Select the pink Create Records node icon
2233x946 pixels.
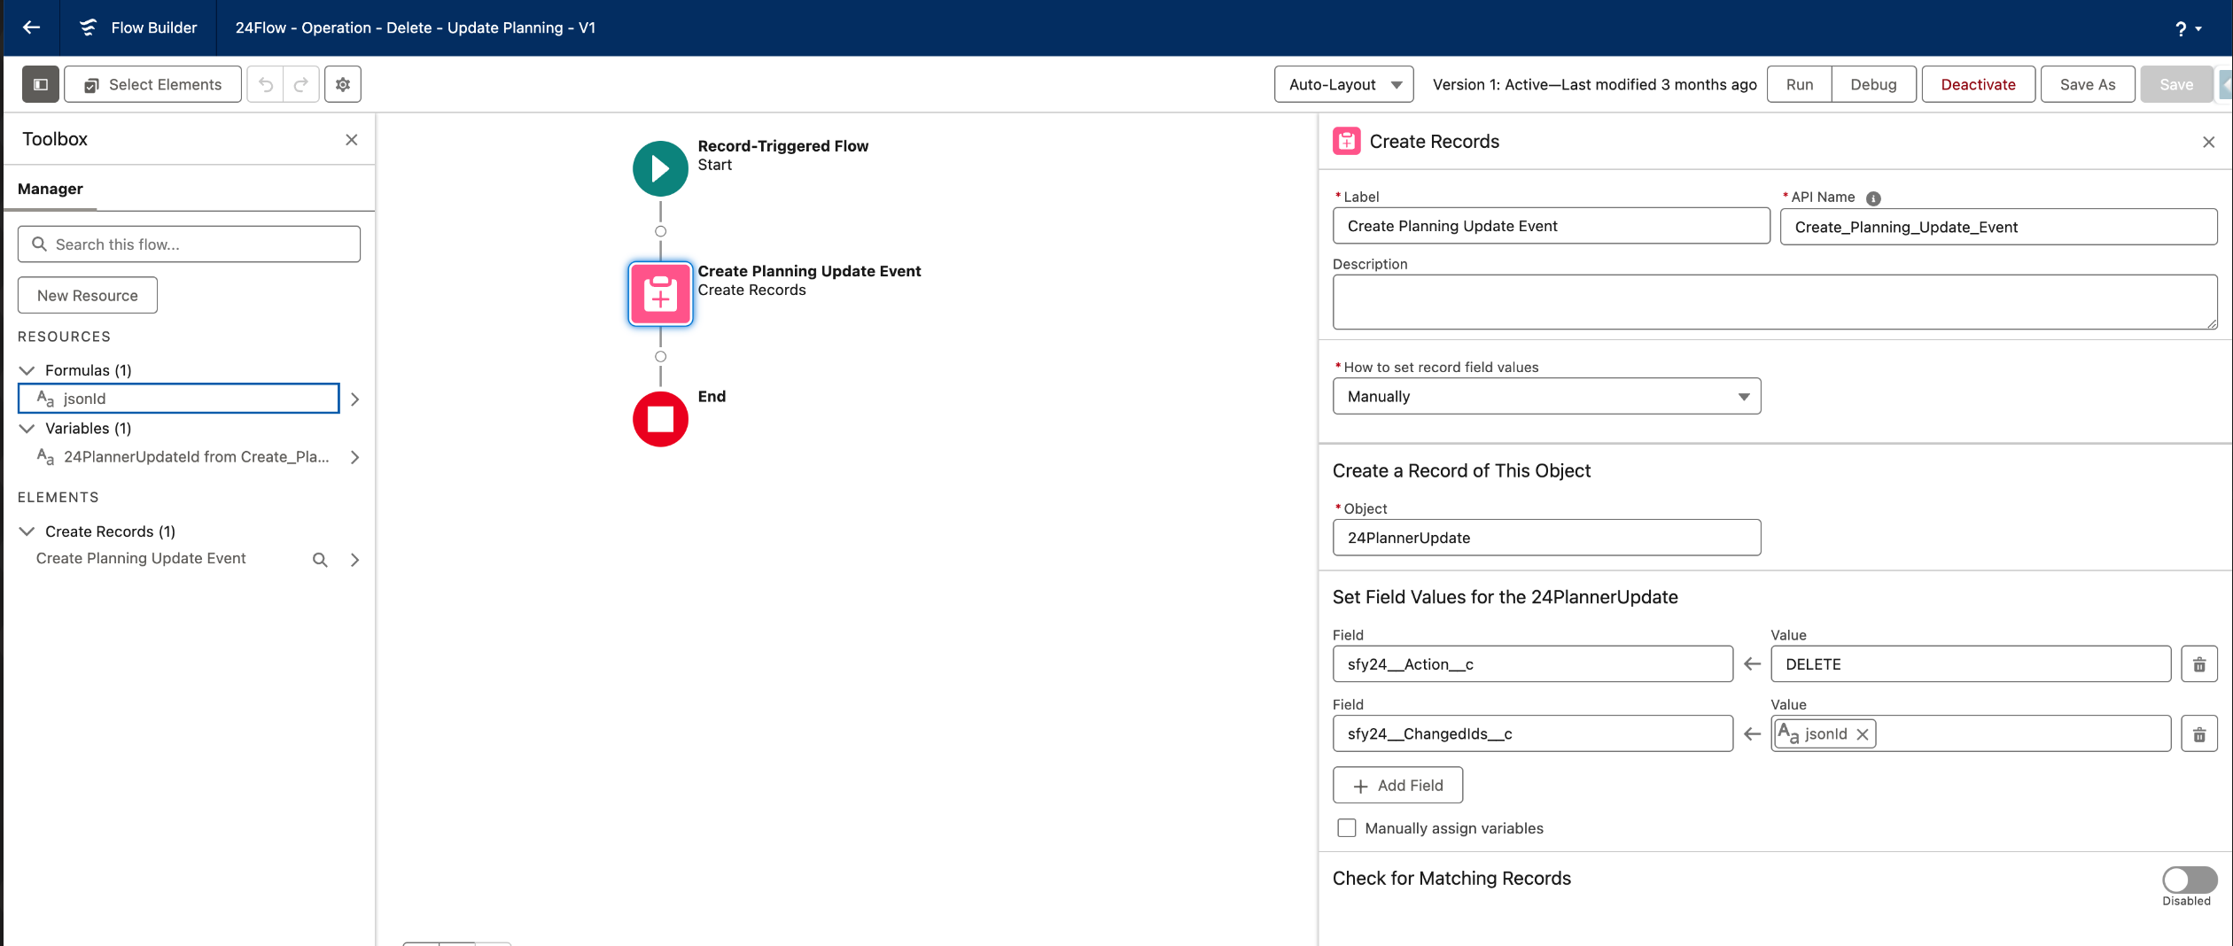pyautogui.click(x=660, y=294)
